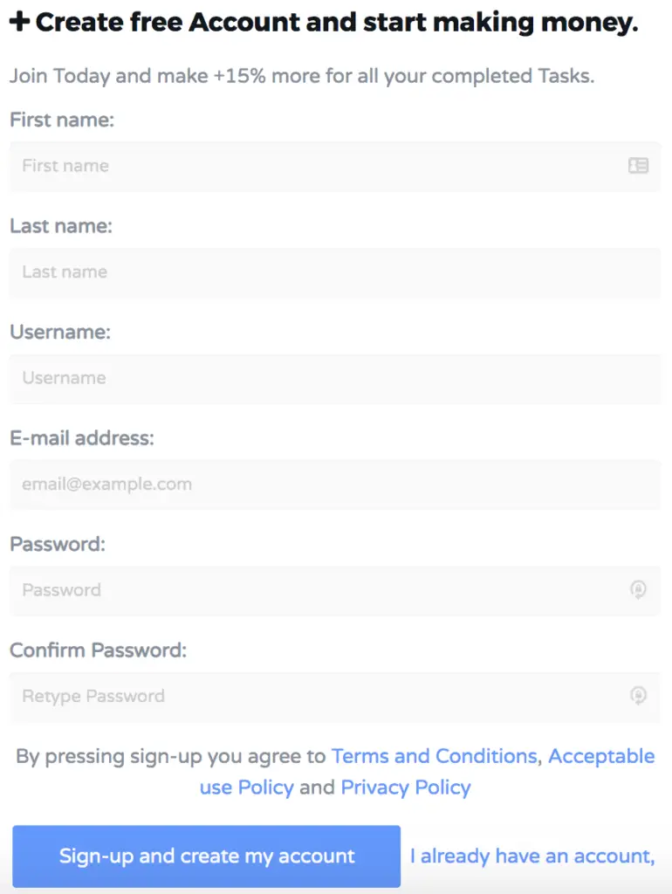672x894 pixels.
Task: Click the E-mail address: label
Action: (82, 438)
